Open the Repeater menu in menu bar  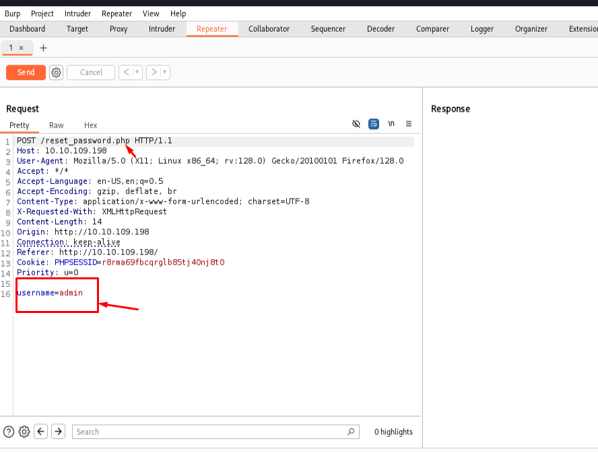(x=117, y=13)
